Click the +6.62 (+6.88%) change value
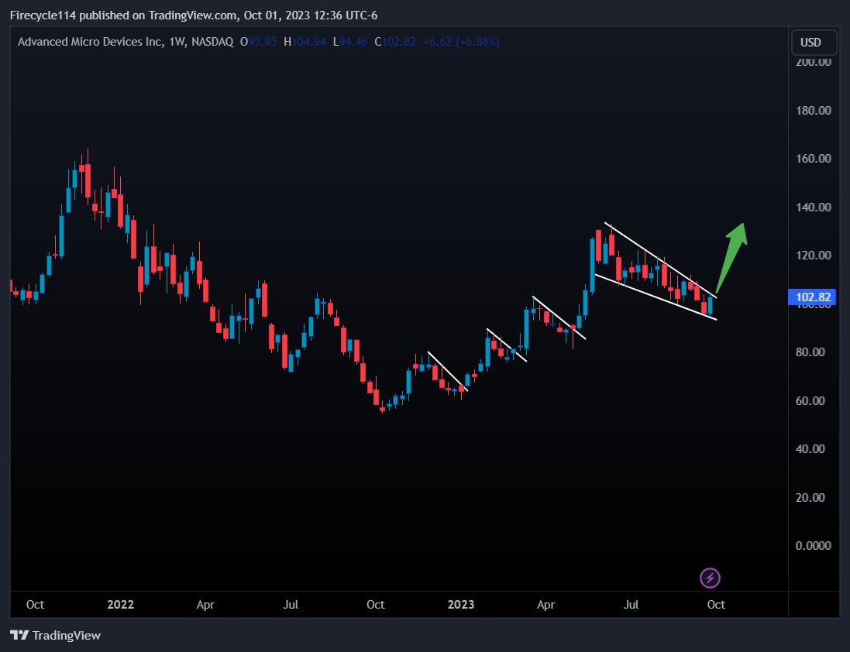 coord(461,42)
